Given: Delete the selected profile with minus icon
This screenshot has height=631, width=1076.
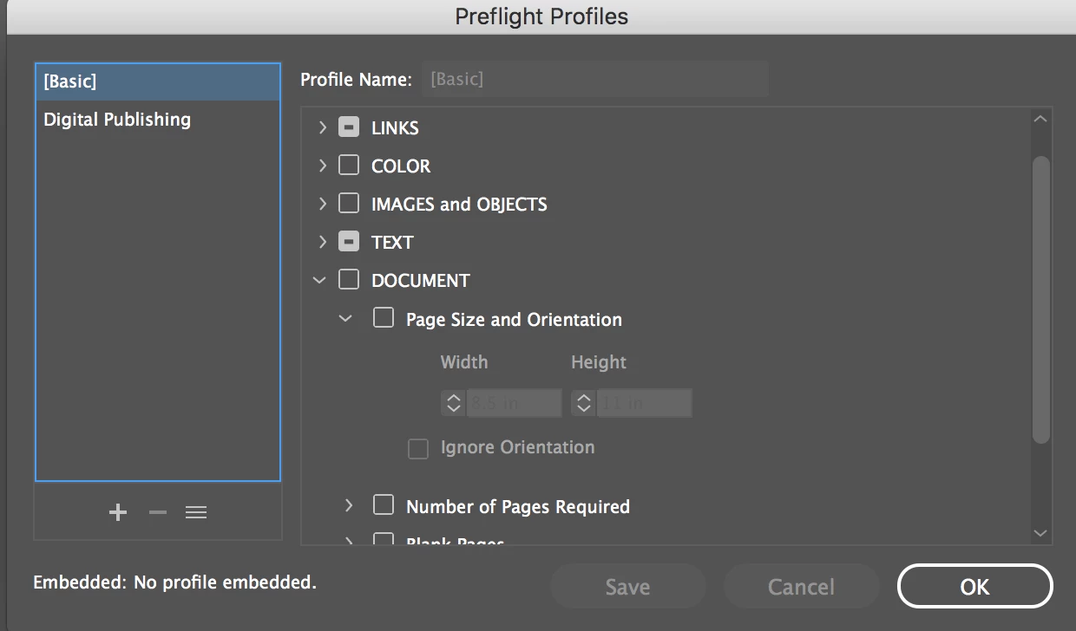Looking at the screenshot, I should click(157, 512).
